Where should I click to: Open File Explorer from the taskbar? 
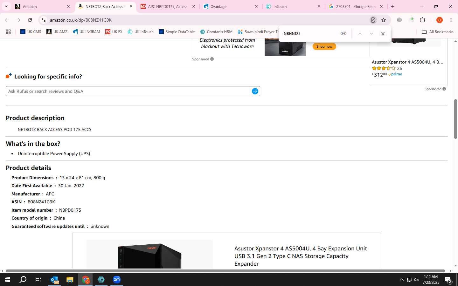70,280
